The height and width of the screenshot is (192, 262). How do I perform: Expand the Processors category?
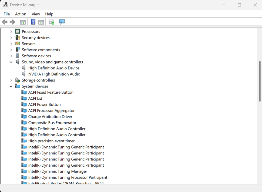pyautogui.click(x=11, y=32)
